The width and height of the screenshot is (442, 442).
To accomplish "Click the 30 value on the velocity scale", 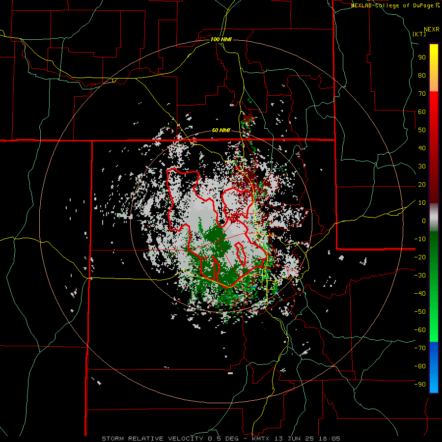I will click(422, 166).
